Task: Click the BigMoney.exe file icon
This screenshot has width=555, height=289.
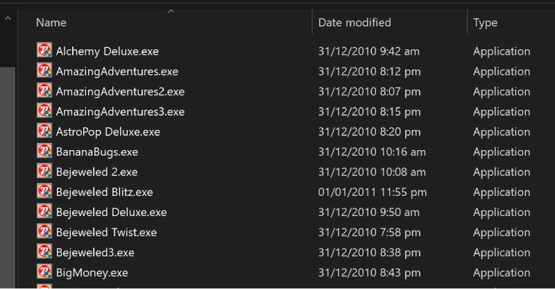Action: [x=44, y=272]
